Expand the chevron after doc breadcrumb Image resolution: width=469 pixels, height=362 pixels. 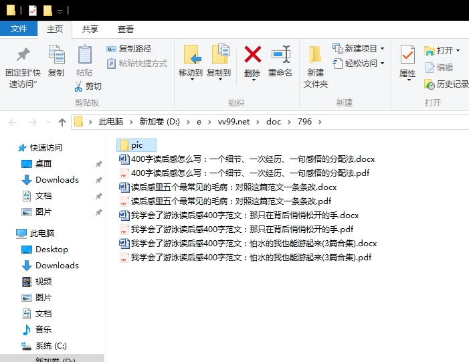pos(289,122)
